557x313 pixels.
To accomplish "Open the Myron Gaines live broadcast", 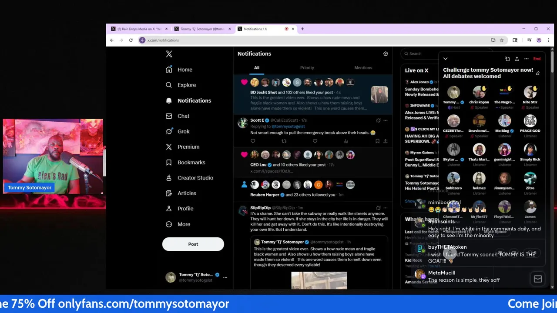I will 422,159.
